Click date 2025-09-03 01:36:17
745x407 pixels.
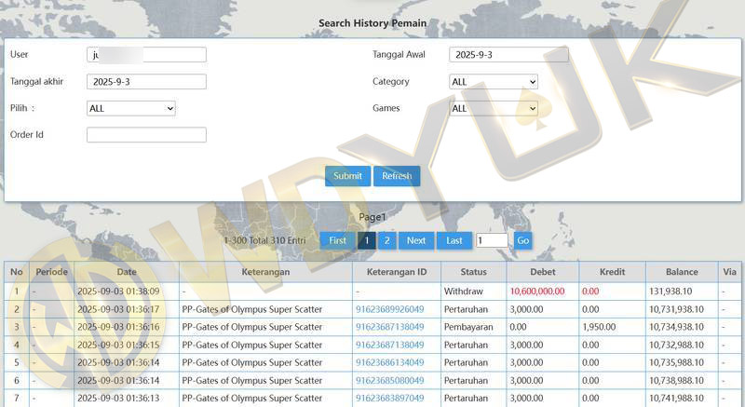coord(118,309)
